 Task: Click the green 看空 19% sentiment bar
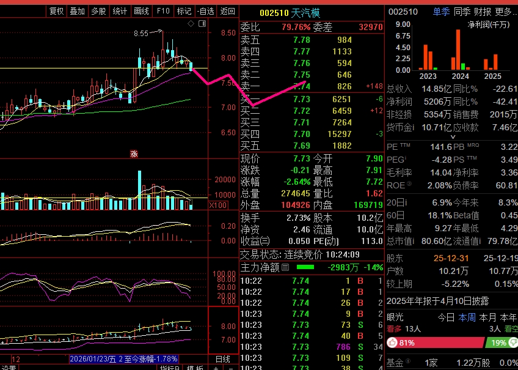click(x=501, y=342)
